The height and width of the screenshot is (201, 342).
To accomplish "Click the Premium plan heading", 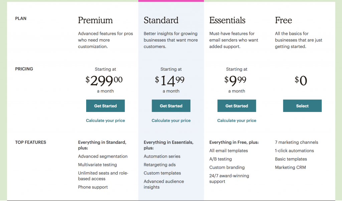I will click(95, 20).
